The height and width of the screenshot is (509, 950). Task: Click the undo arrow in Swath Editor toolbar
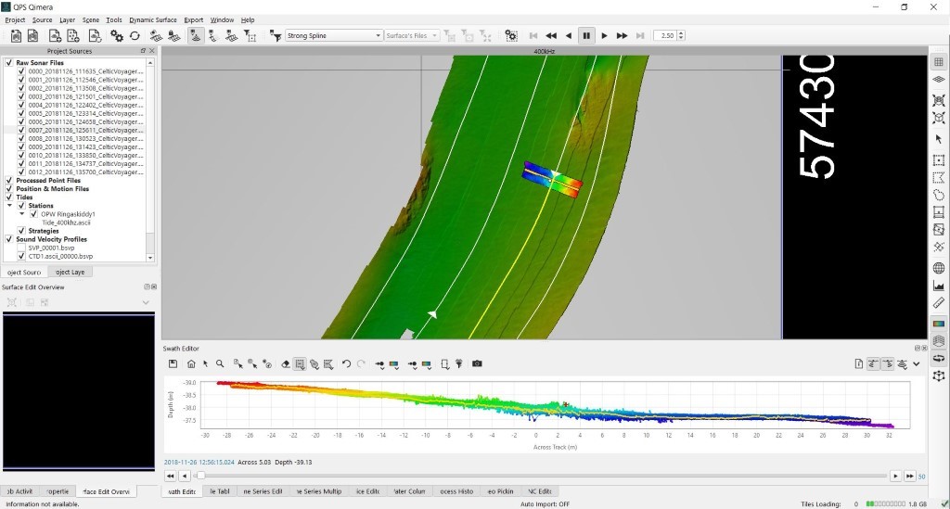[x=346, y=364]
